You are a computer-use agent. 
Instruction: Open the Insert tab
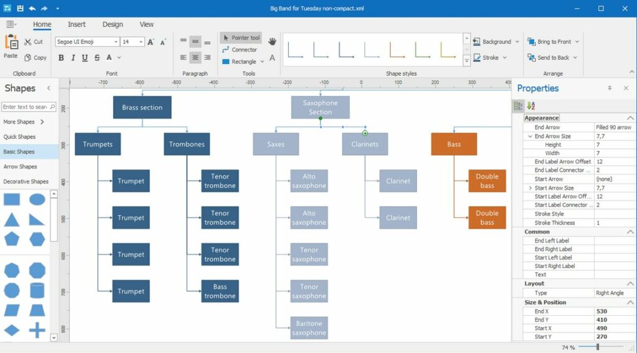click(x=77, y=24)
